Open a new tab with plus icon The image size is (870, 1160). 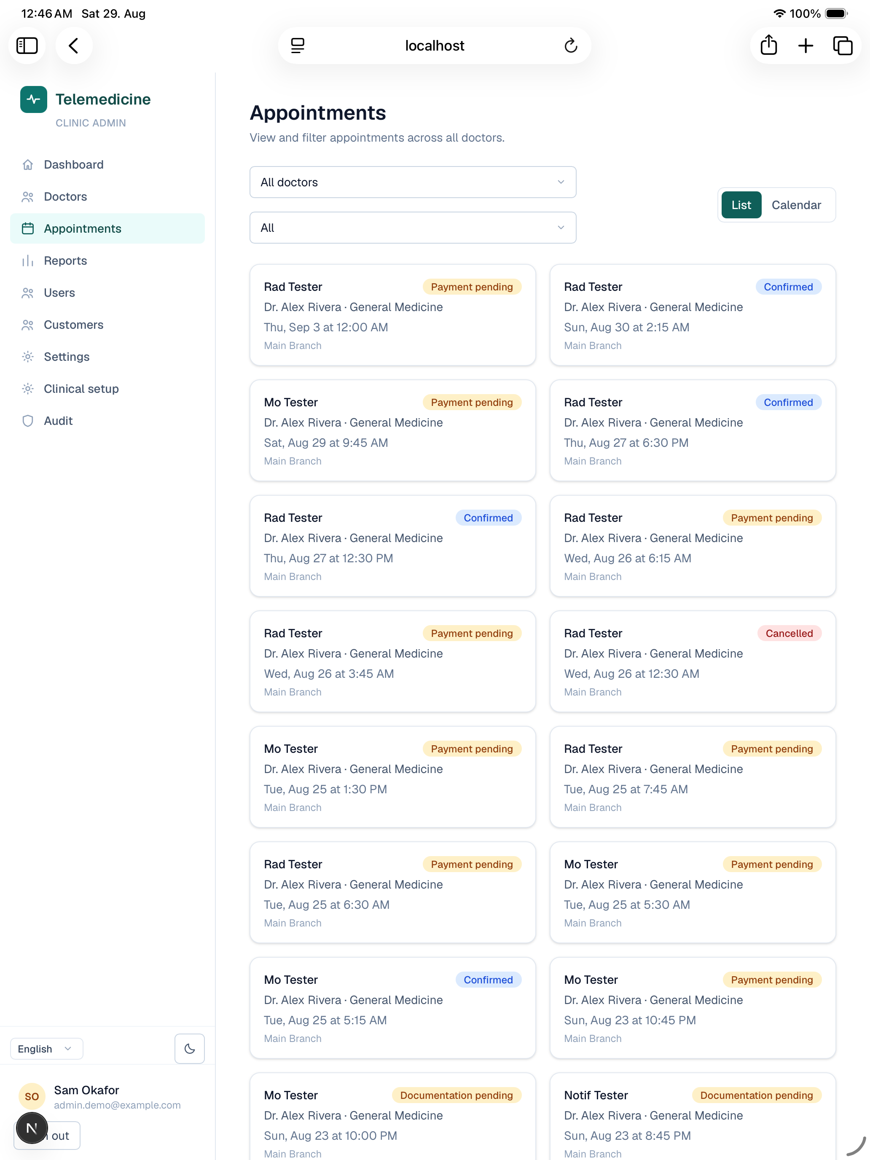(x=806, y=46)
